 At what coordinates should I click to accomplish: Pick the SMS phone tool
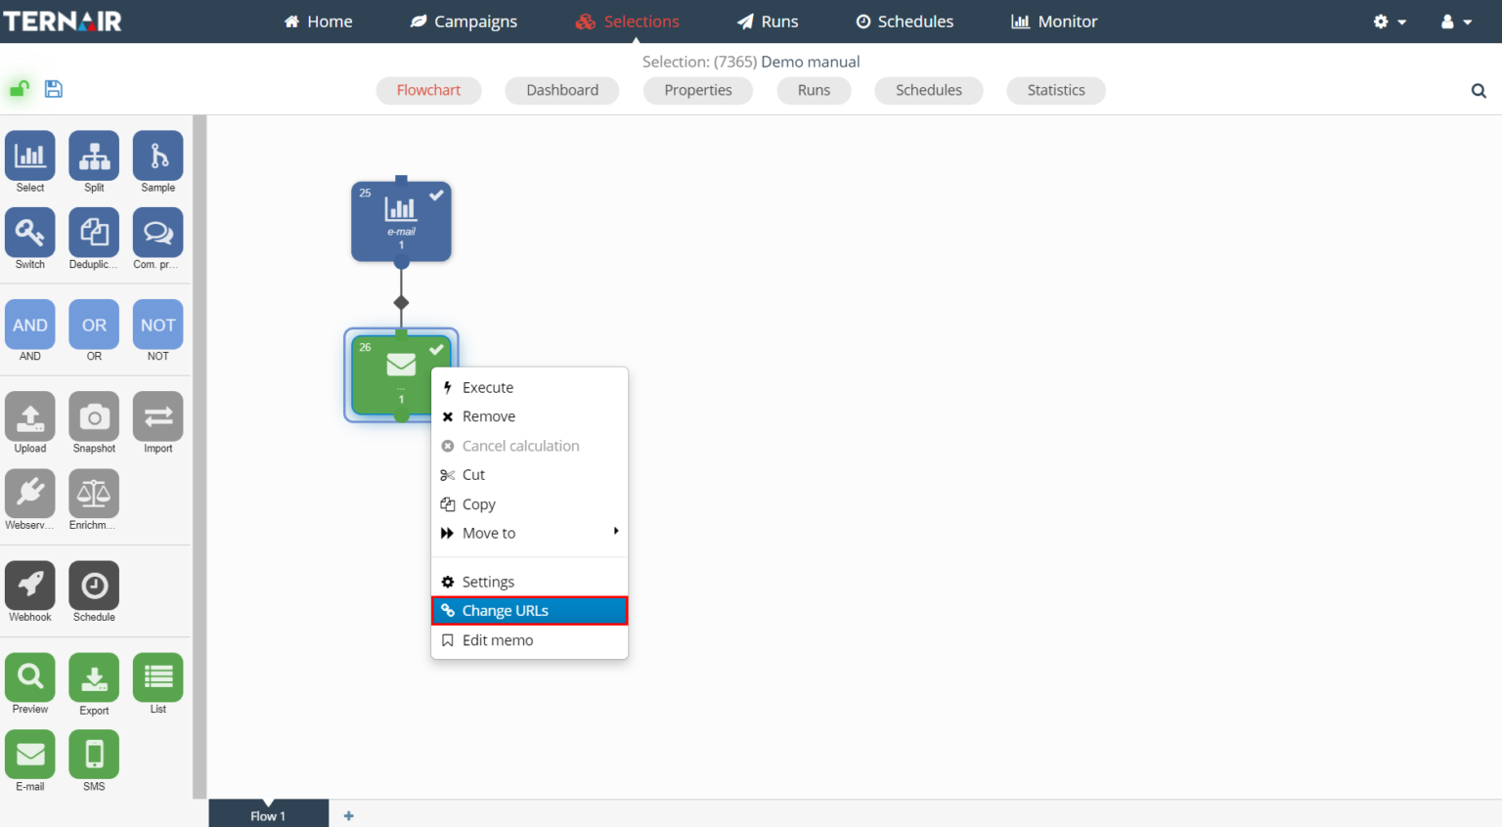(94, 755)
